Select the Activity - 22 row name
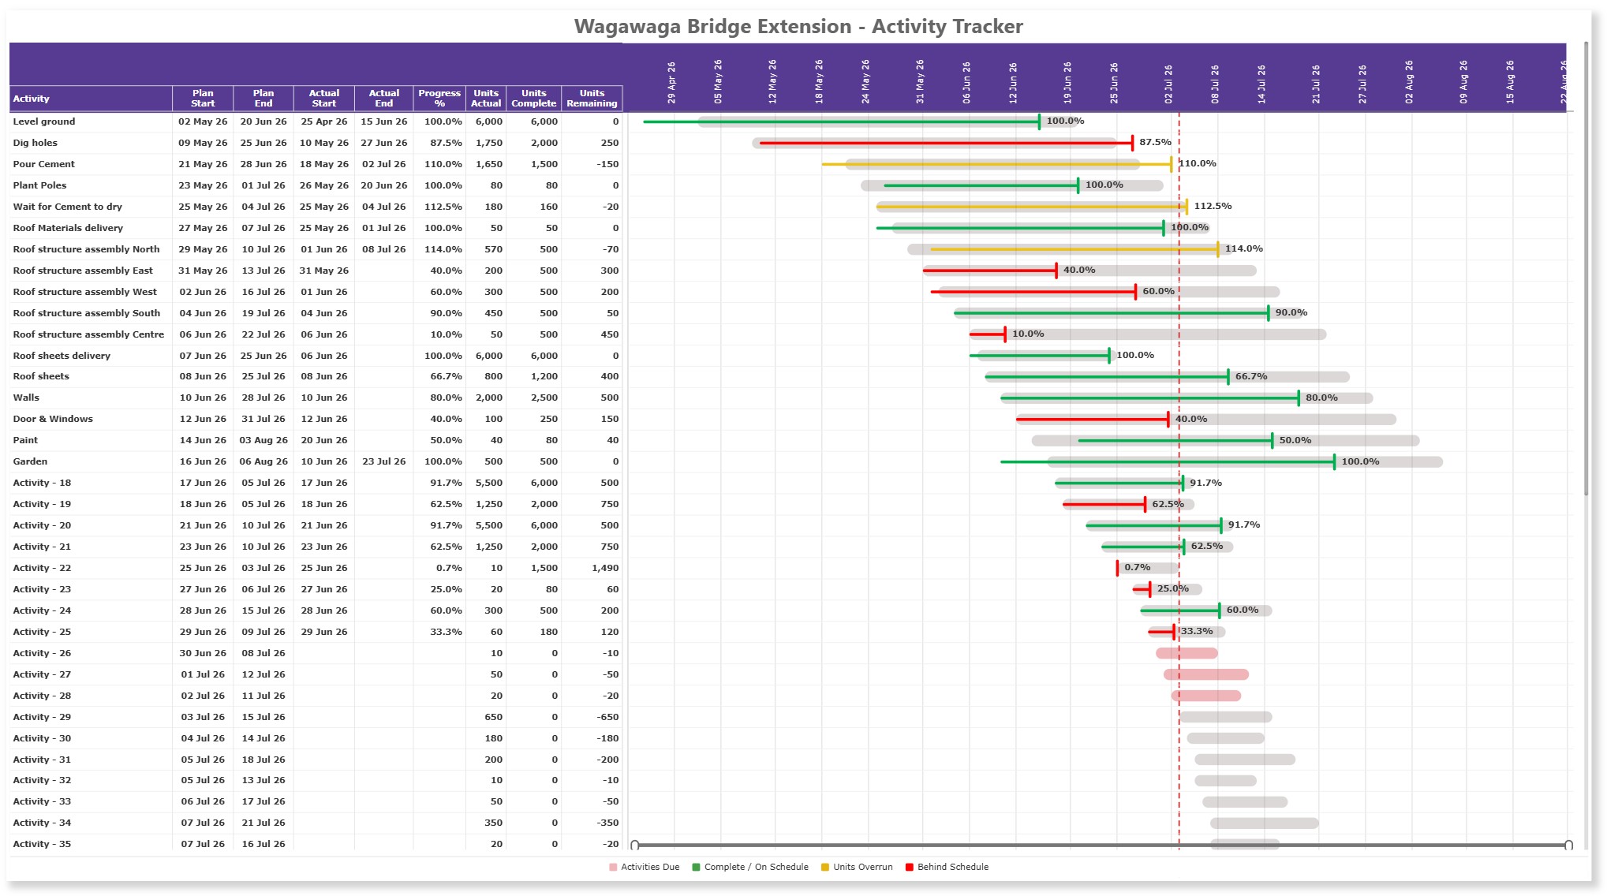1607x896 pixels. (x=42, y=568)
